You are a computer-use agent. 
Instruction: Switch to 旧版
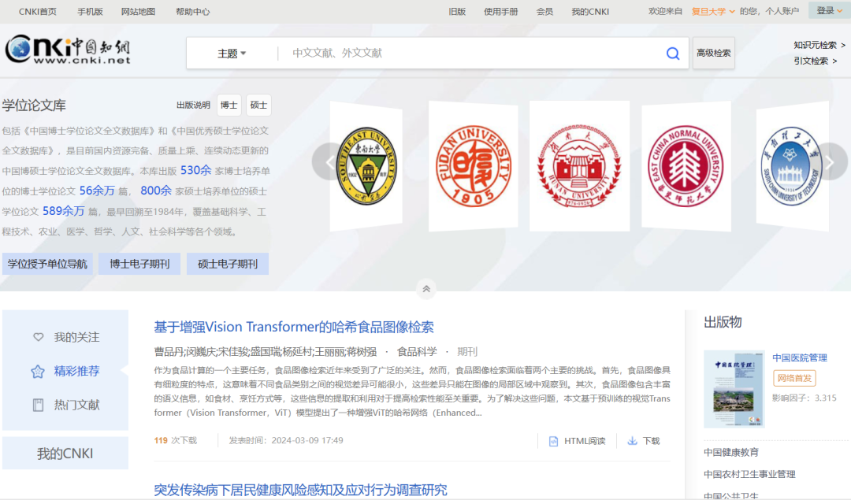click(x=457, y=11)
